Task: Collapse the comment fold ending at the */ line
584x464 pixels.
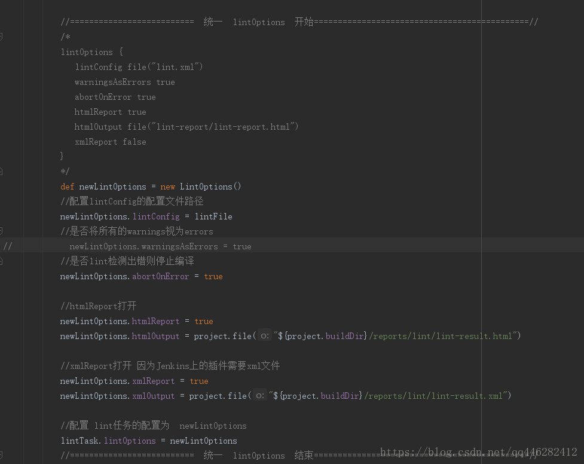Action: (x=1, y=172)
